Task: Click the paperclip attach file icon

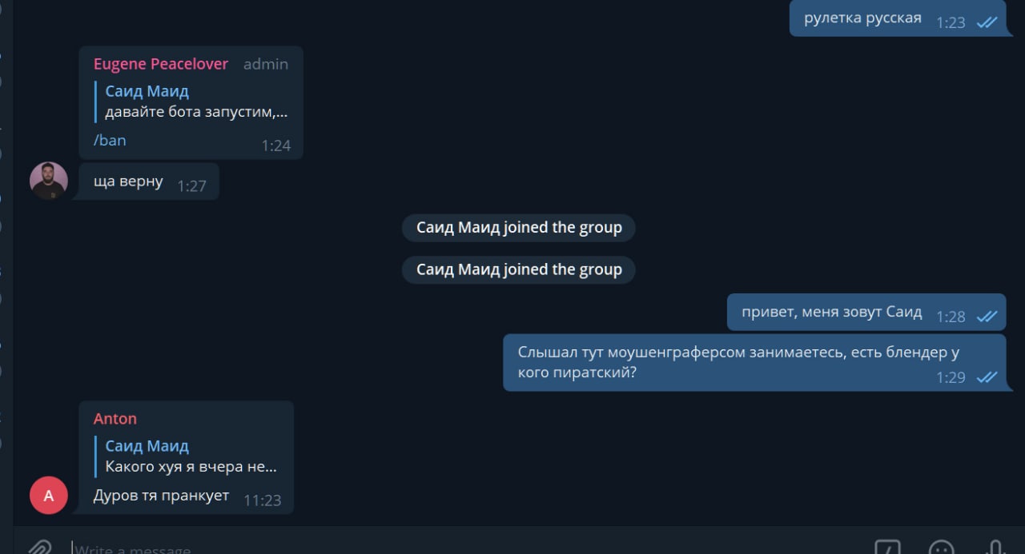Action: point(40,548)
